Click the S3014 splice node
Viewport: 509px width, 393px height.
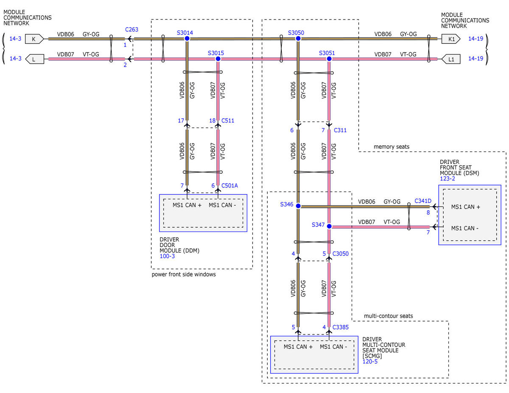tap(187, 38)
